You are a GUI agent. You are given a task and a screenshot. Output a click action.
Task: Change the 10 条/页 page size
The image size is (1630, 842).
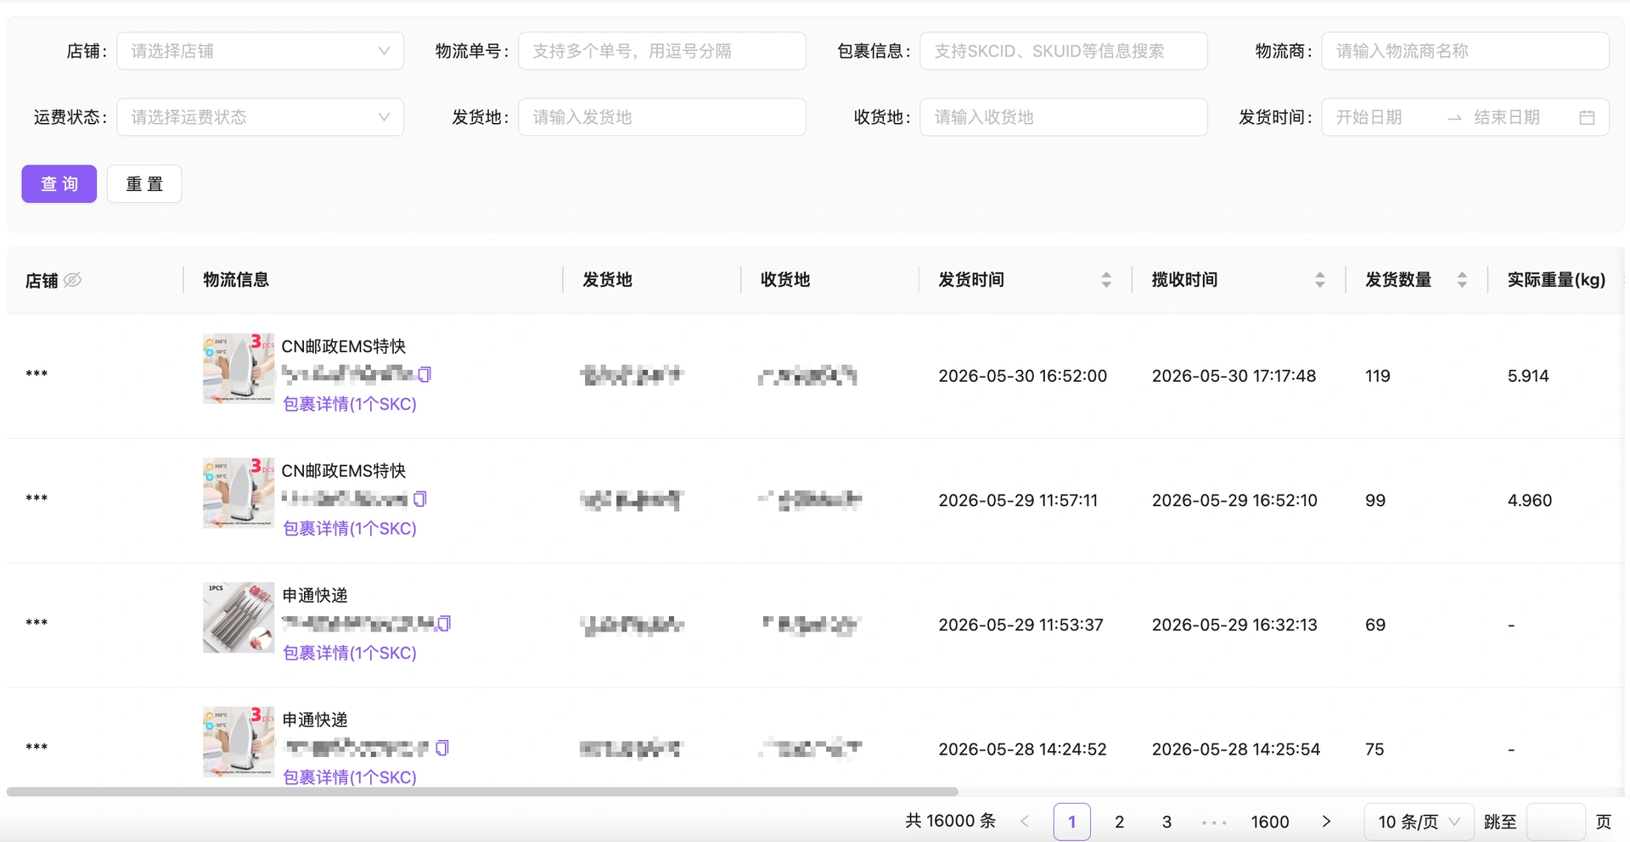tap(1419, 822)
